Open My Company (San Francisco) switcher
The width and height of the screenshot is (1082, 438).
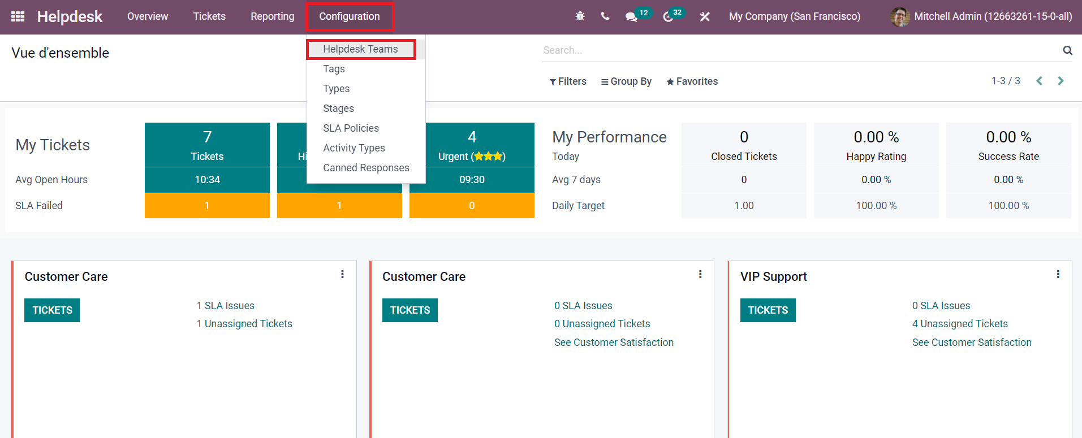[x=795, y=16]
